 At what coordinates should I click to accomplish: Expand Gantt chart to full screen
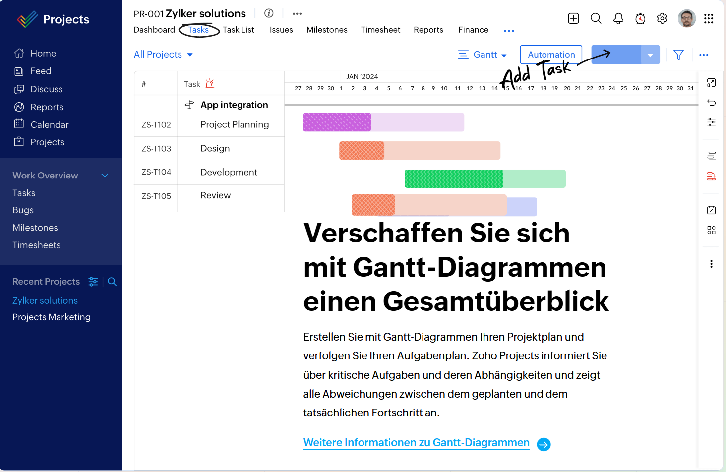tap(711, 83)
